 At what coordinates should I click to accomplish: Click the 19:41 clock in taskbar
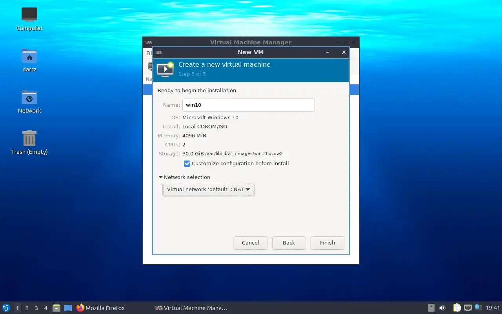pyautogui.click(x=493, y=308)
